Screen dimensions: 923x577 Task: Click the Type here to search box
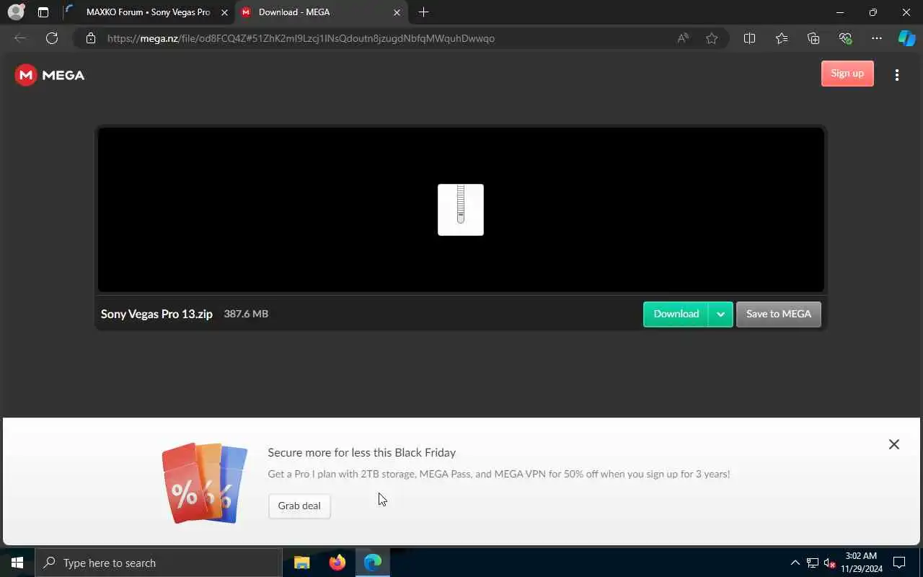(x=159, y=563)
